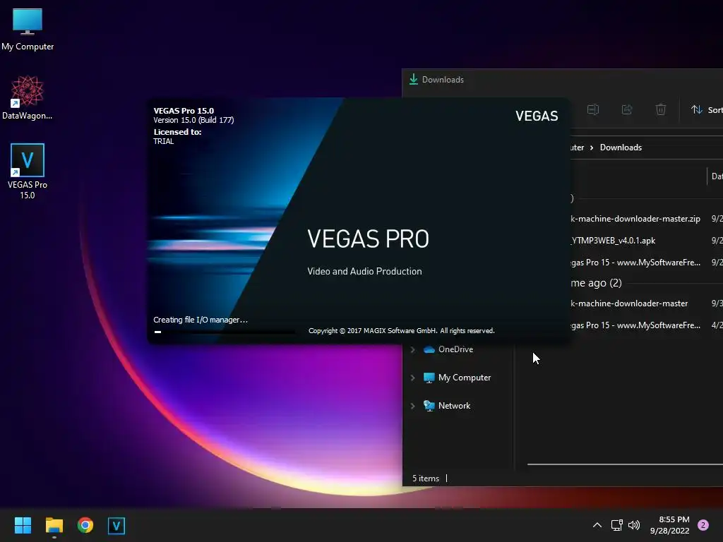Open network status tray icon

click(x=616, y=525)
